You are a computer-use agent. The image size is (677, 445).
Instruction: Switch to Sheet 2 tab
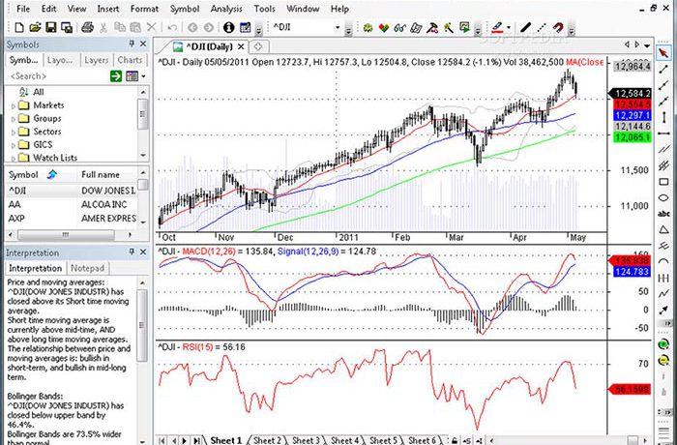pos(267,440)
